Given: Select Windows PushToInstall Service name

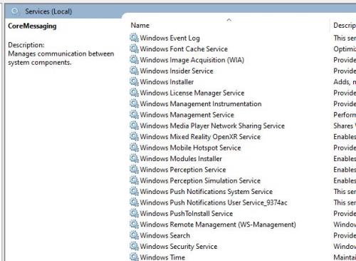Looking at the screenshot, I should point(187,213).
